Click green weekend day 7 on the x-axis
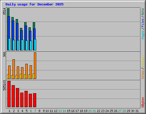The width and height of the screenshot is (146, 114). 35,111
